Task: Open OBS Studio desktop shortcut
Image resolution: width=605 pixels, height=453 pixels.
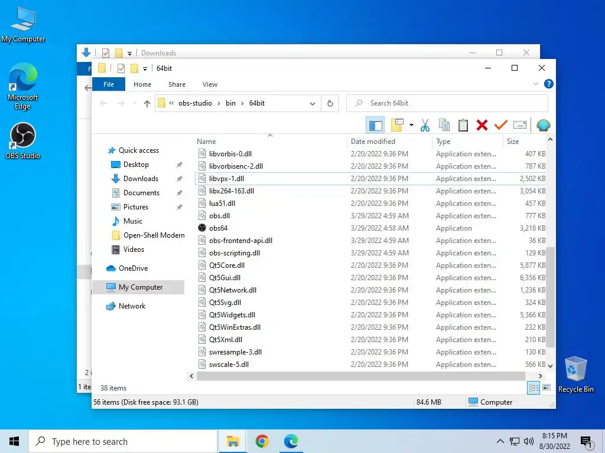Action: 22,140
